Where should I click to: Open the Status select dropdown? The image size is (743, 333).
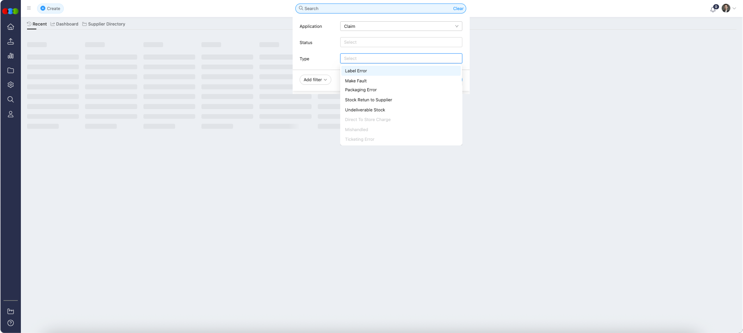point(401,42)
